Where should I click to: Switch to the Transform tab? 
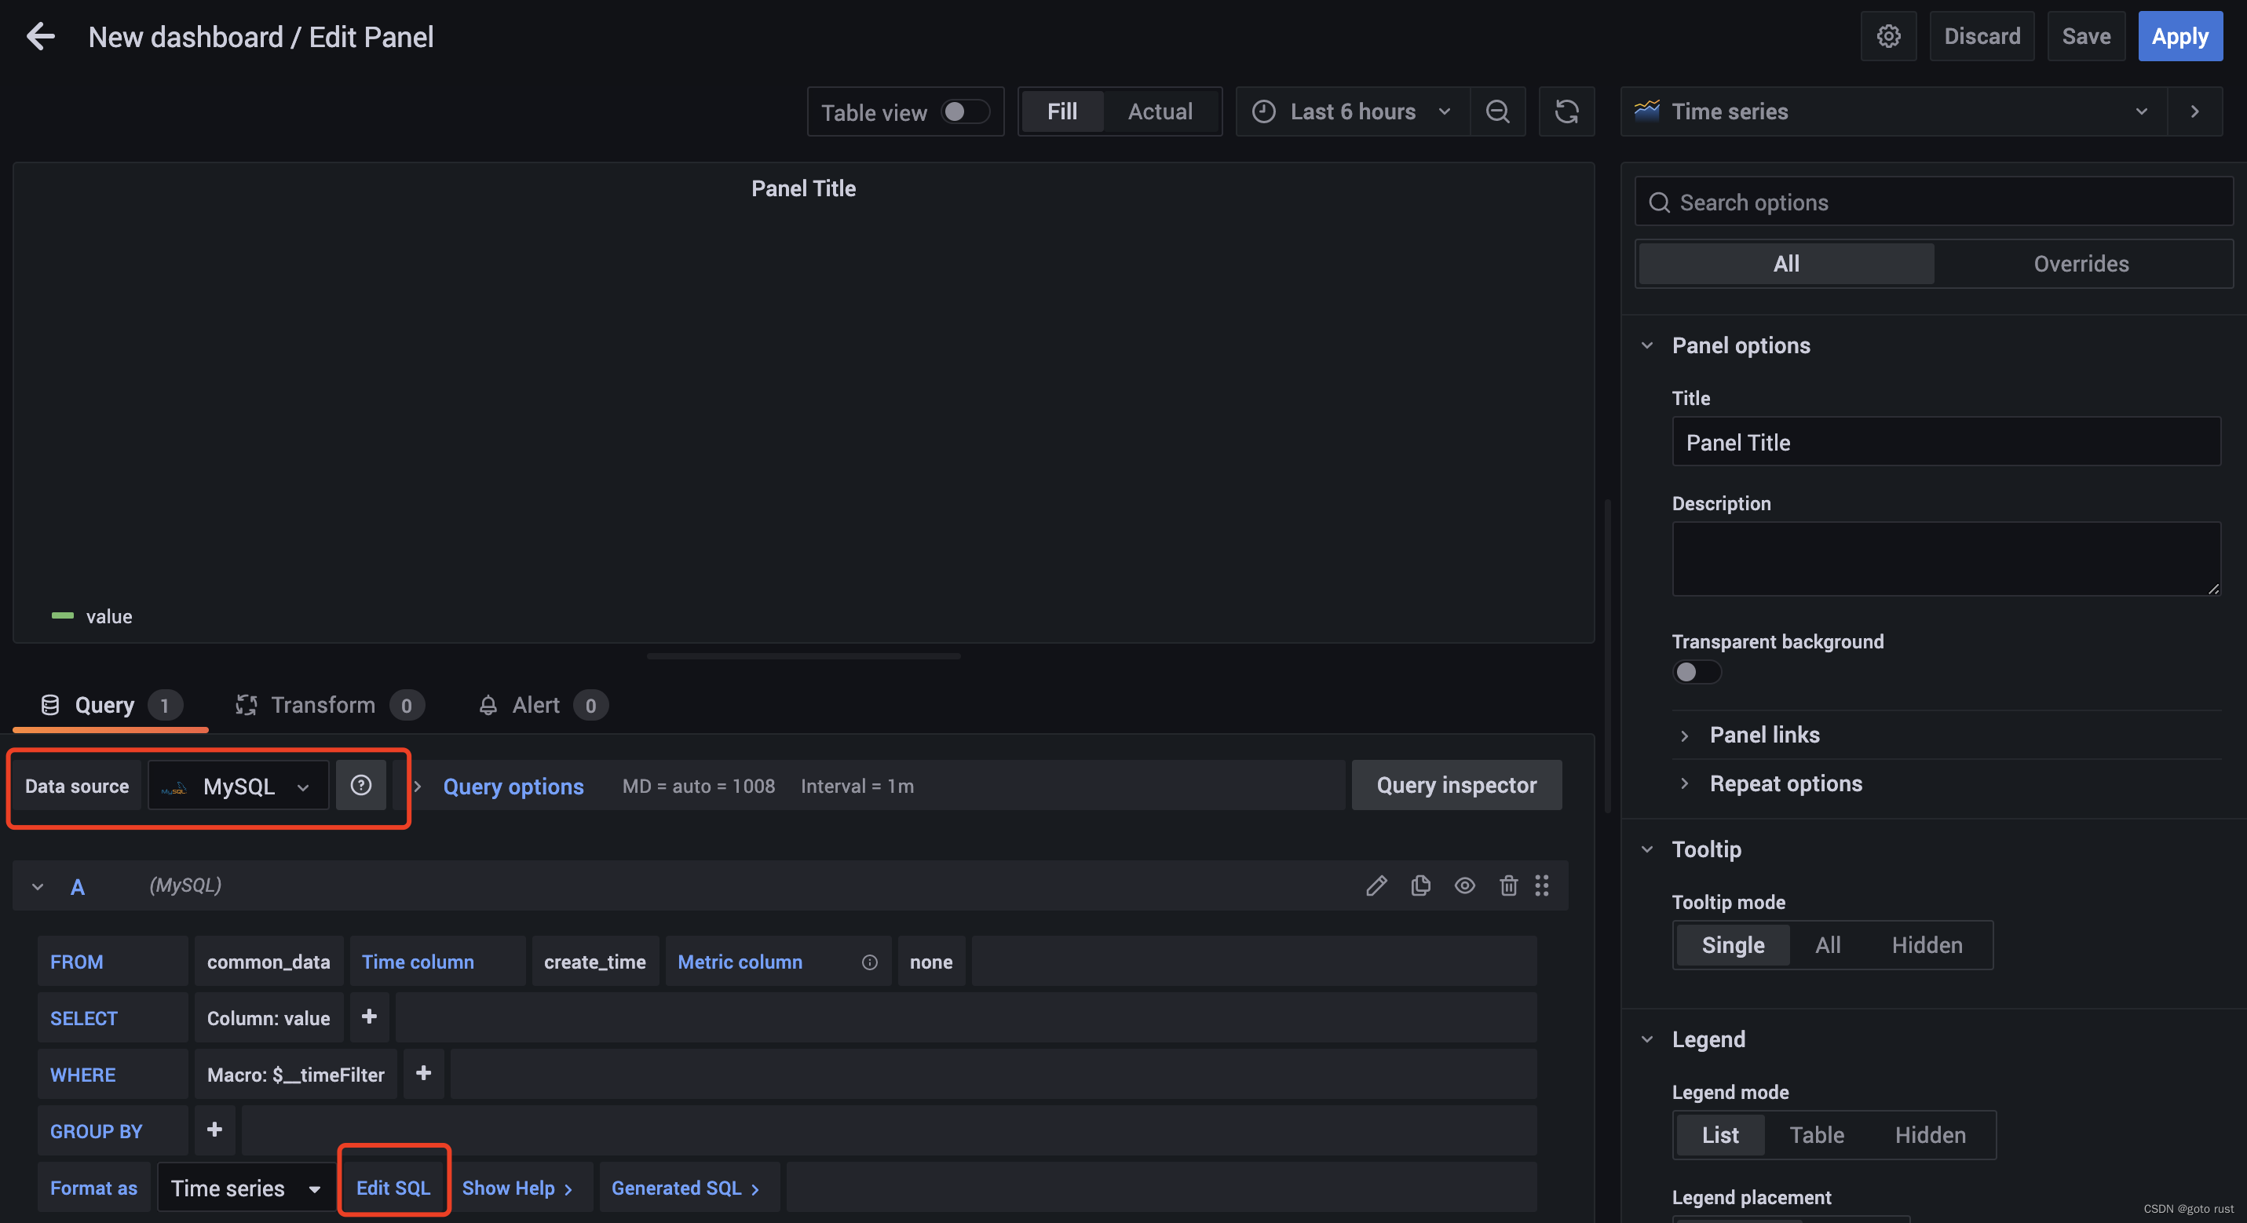pos(323,705)
